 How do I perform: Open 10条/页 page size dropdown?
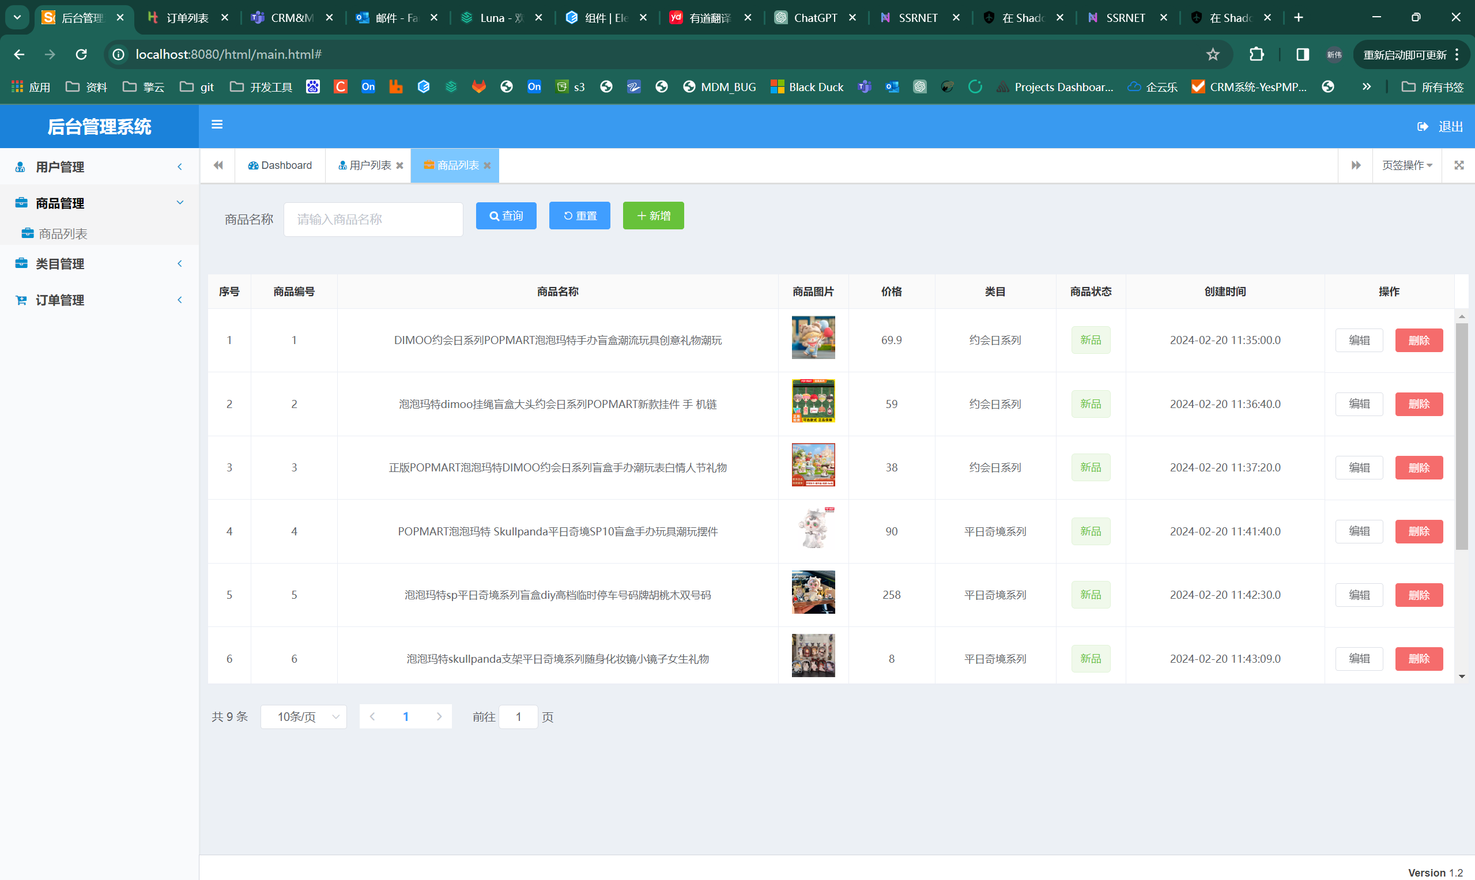304,717
